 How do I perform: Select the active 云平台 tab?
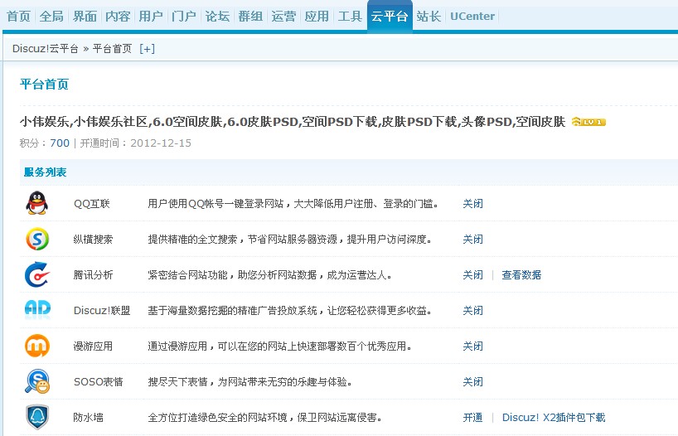(x=390, y=17)
